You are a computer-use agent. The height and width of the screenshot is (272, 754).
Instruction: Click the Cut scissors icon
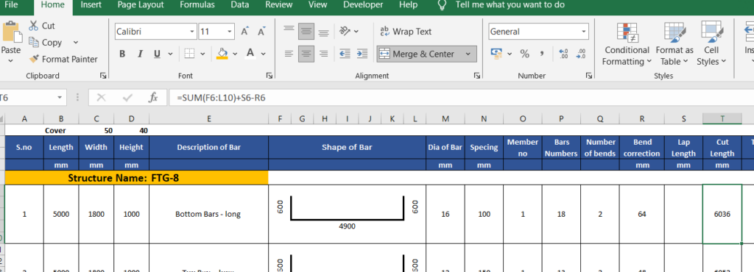[x=34, y=26]
